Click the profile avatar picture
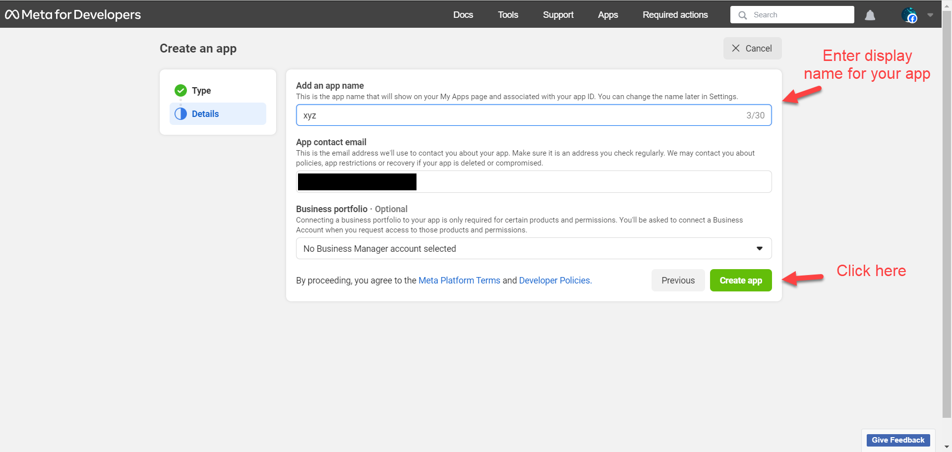 click(909, 15)
